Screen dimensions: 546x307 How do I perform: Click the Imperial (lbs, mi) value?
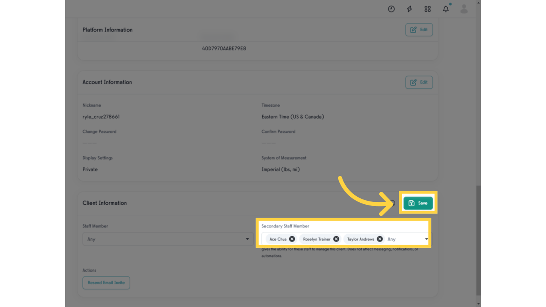281,169
